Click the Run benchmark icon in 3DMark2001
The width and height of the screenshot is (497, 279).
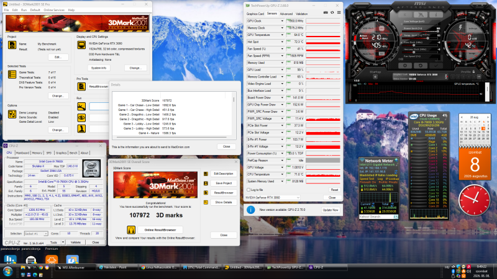(x=81, y=106)
